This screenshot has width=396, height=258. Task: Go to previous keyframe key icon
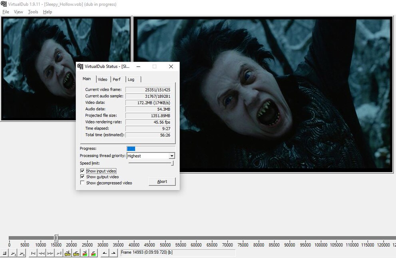click(x=68, y=253)
